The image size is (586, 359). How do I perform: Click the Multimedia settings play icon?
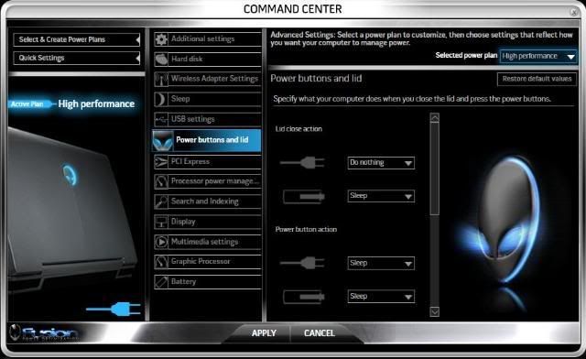tap(161, 242)
